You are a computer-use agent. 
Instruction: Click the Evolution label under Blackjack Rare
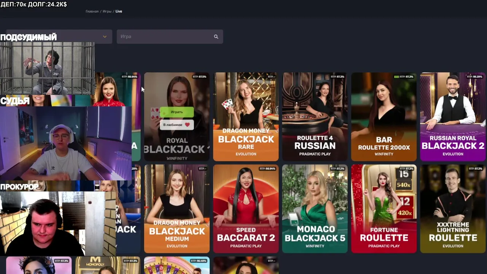point(246,154)
